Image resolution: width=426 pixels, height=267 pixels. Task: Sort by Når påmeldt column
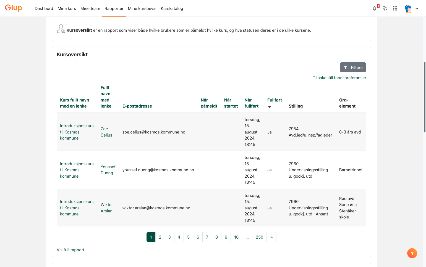coord(209,103)
